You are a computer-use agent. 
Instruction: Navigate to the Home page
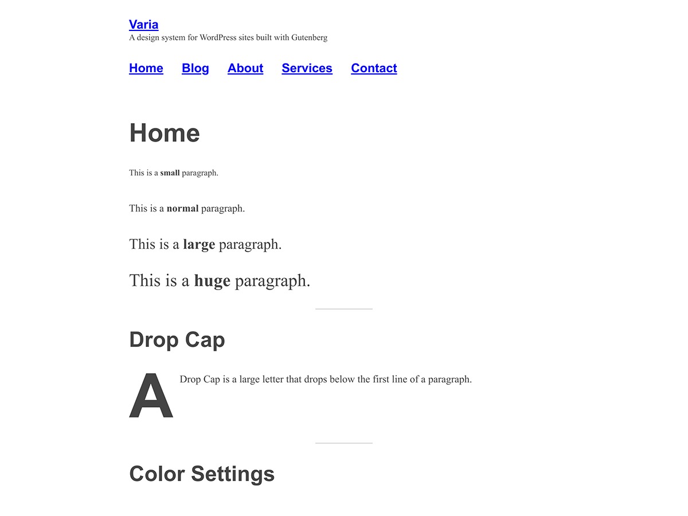(146, 68)
